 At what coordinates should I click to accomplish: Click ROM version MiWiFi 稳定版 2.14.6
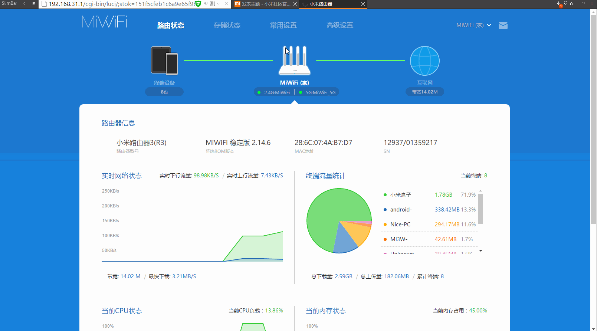pyautogui.click(x=238, y=143)
